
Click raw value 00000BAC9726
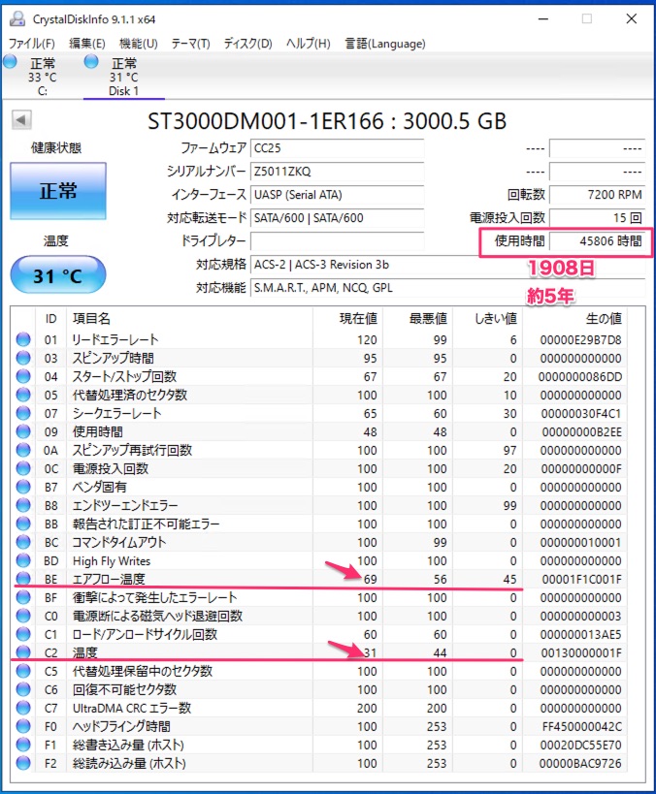coord(580,764)
